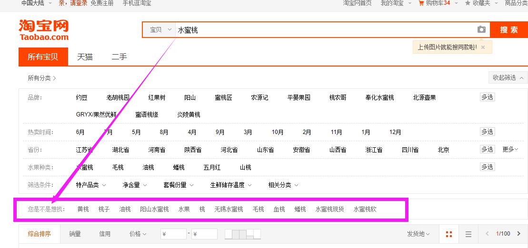This screenshot has height=248, width=528.
Task: Collapse filters with 收起筛选
Action: point(508,77)
